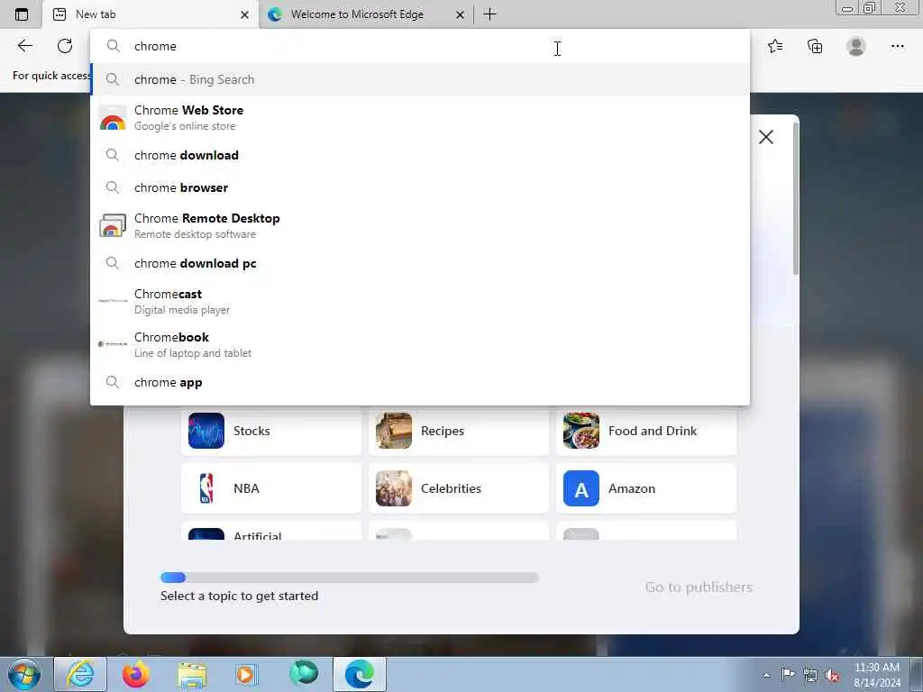Select the chrome download pc suggestion
The image size is (923, 692).
point(420,264)
